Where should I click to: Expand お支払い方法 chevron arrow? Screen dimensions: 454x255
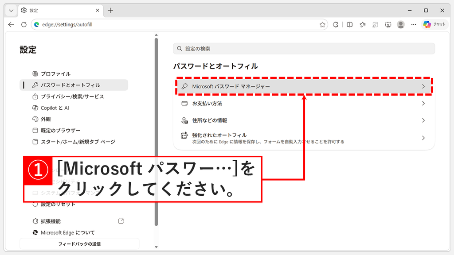[x=423, y=103]
